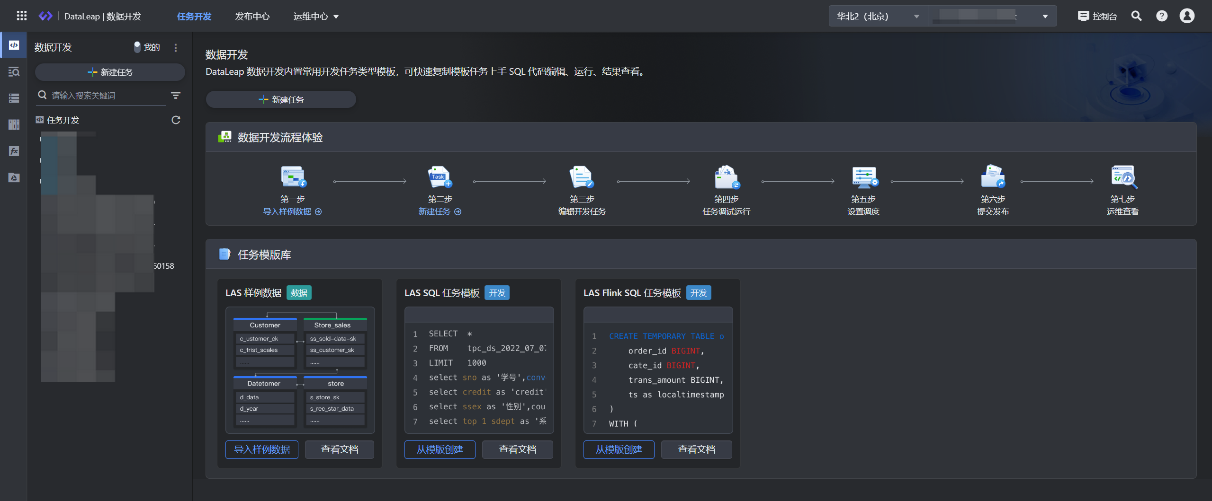This screenshot has height=501, width=1212.
Task: Click the 开发 tag on LAS SQL card
Action: pyautogui.click(x=497, y=293)
